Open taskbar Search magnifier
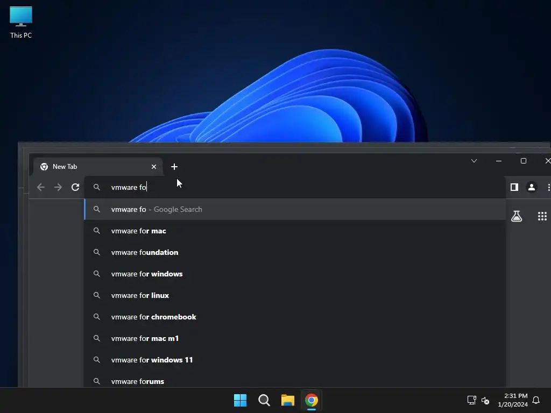The width and height of the screenshot is (551, 413). [264, 400]
